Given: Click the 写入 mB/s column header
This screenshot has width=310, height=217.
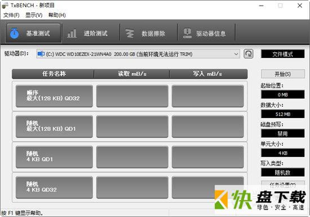Looking at the screenshot, I should pos(209,74).
